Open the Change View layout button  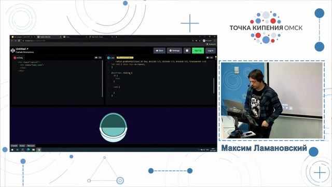(x=187, y=51)
